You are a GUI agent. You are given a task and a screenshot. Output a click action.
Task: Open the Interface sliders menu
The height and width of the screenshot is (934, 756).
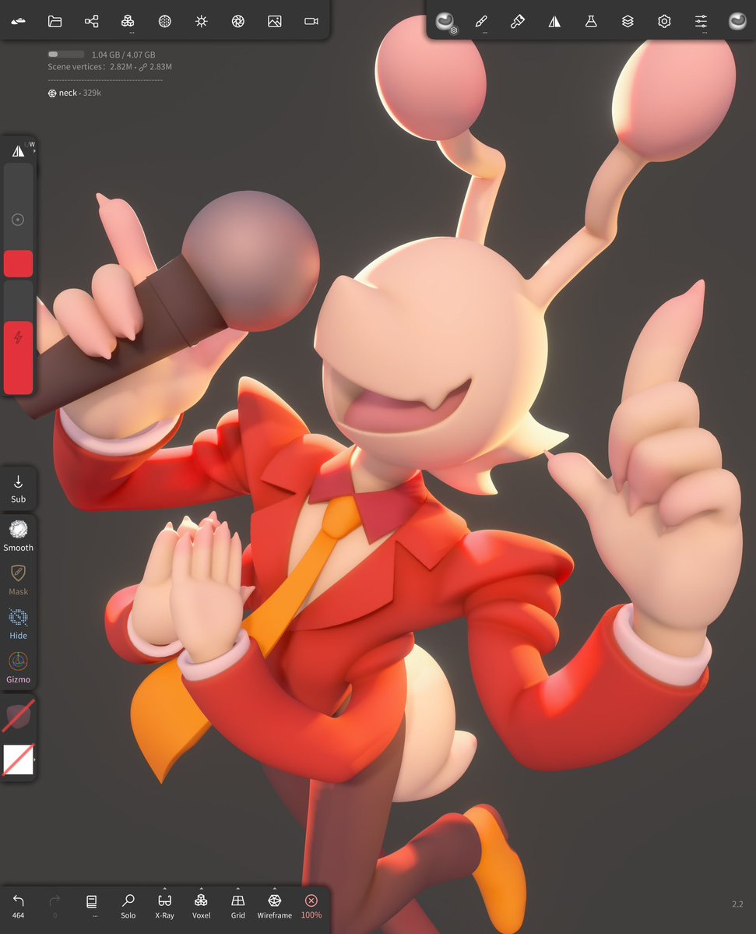(701, 22)
